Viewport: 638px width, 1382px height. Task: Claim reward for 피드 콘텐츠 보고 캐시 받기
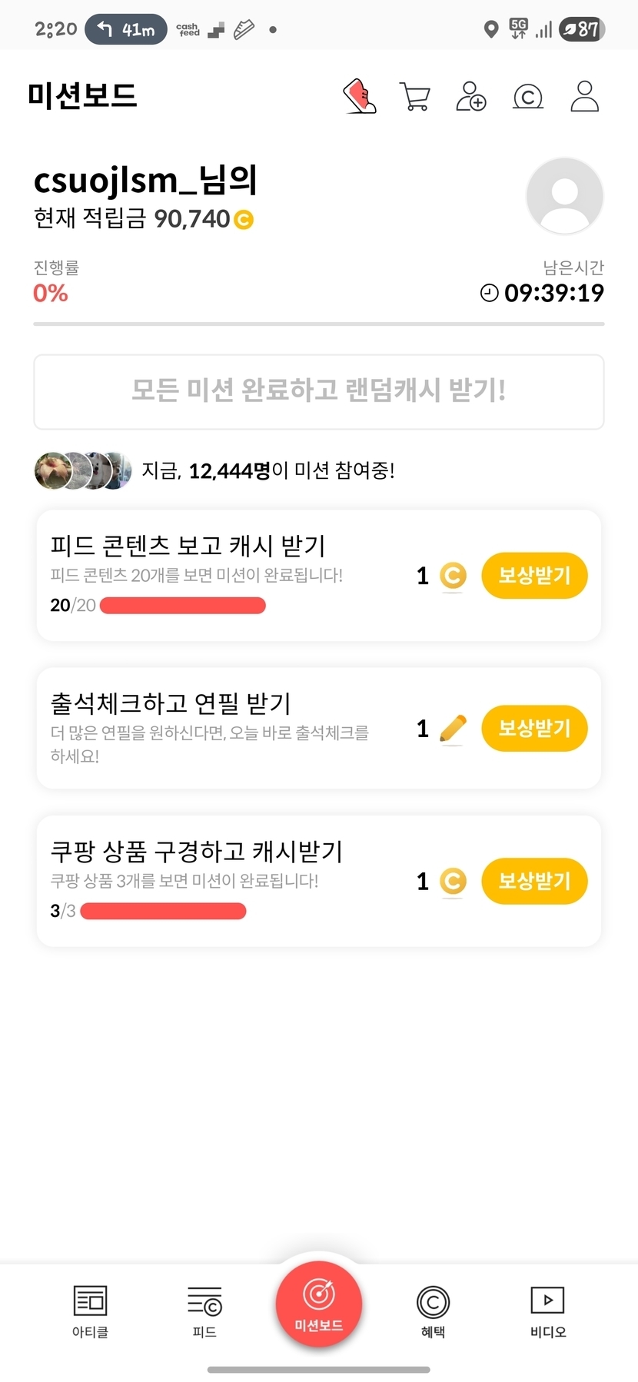pos(534,575)
